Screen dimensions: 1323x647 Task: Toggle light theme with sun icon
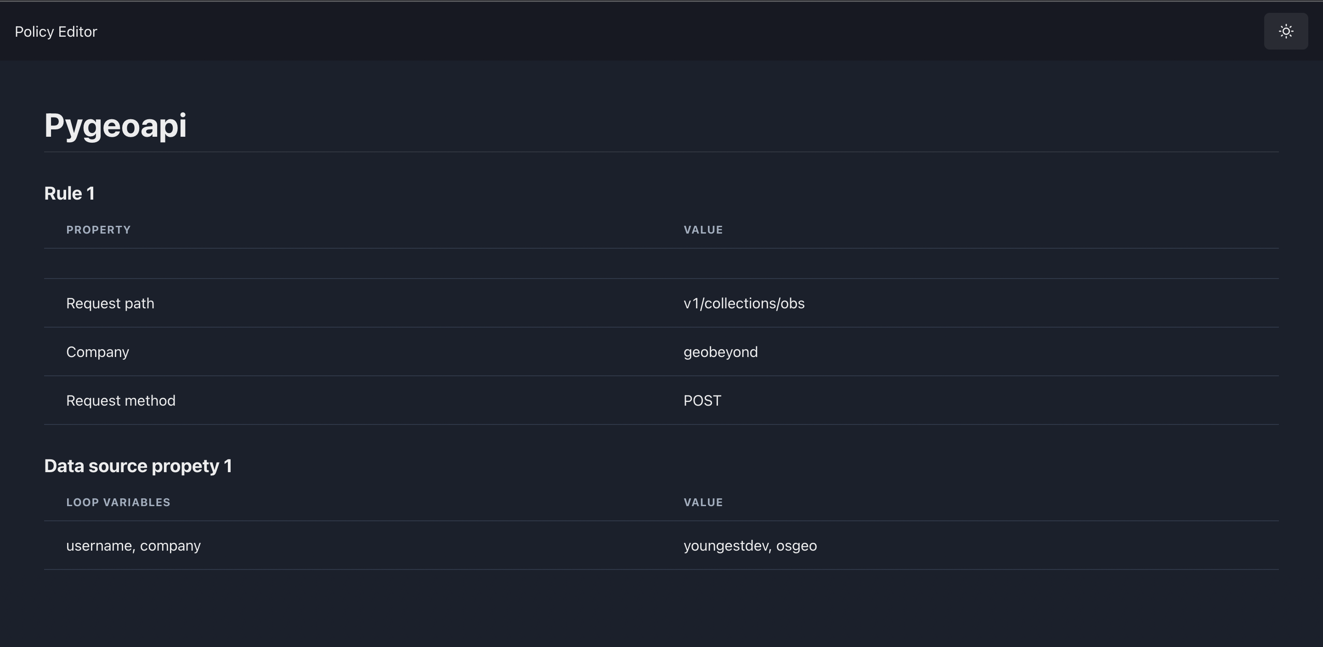tap(1285, 31)
